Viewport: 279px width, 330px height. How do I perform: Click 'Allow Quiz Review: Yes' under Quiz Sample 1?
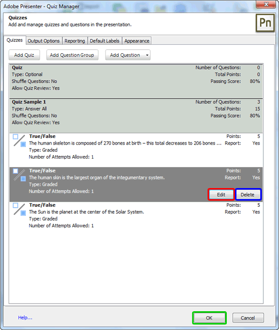click(36, 123)
